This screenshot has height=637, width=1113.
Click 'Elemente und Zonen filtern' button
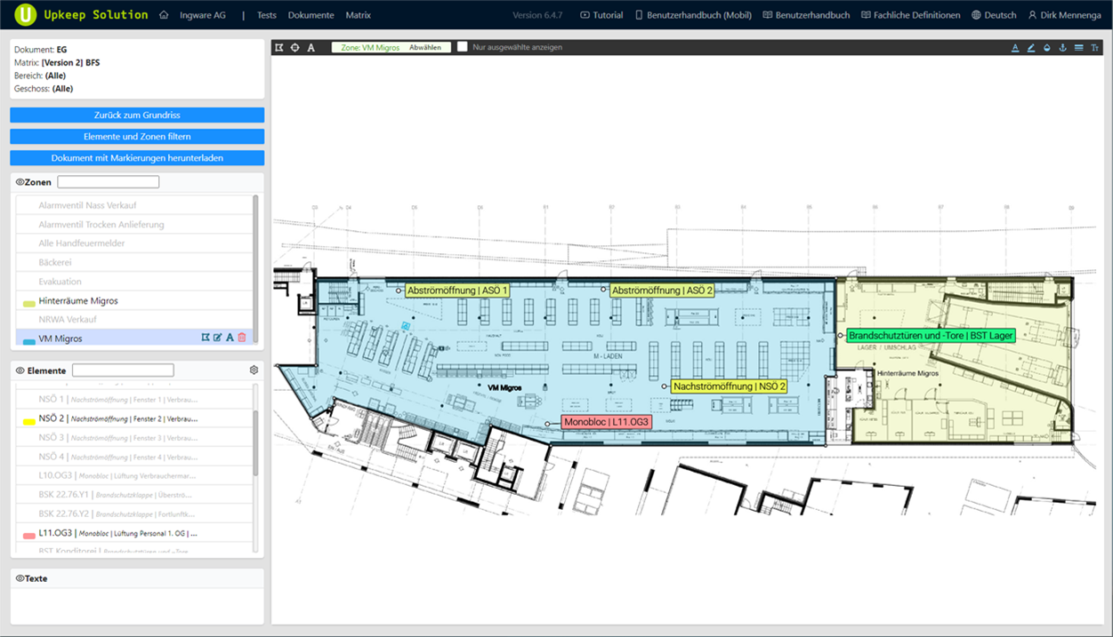point(137,137)
